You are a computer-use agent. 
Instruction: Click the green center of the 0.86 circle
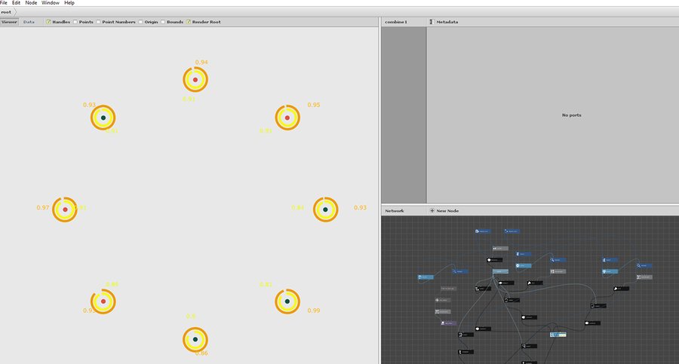click(x=195, y=339)
